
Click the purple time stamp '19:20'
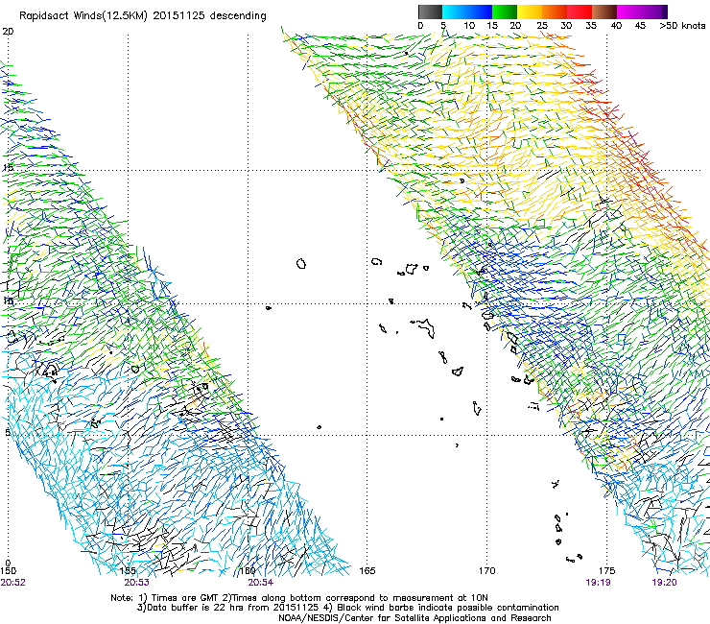pyautogui.click(x=664, y=583)
